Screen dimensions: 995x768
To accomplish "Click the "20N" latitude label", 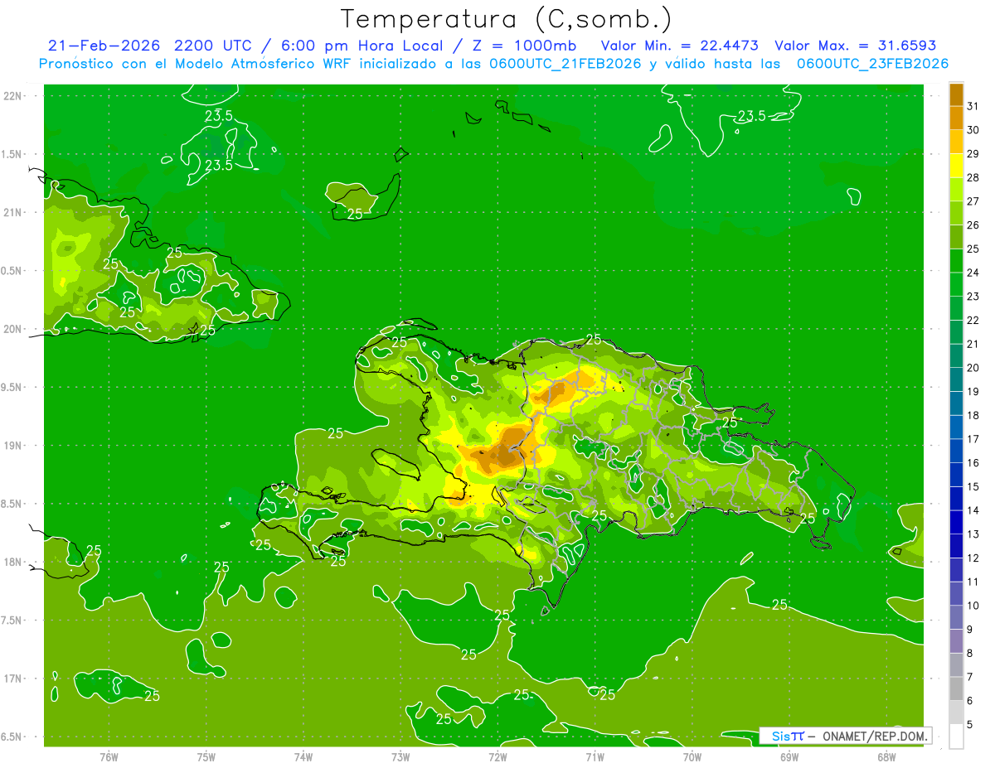I will (13, 329).
